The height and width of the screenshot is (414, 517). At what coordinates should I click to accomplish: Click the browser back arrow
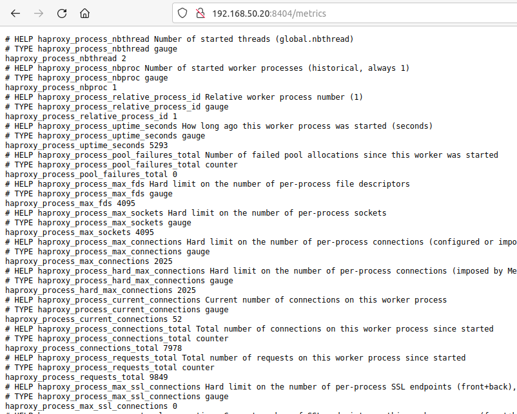point(15,14)
